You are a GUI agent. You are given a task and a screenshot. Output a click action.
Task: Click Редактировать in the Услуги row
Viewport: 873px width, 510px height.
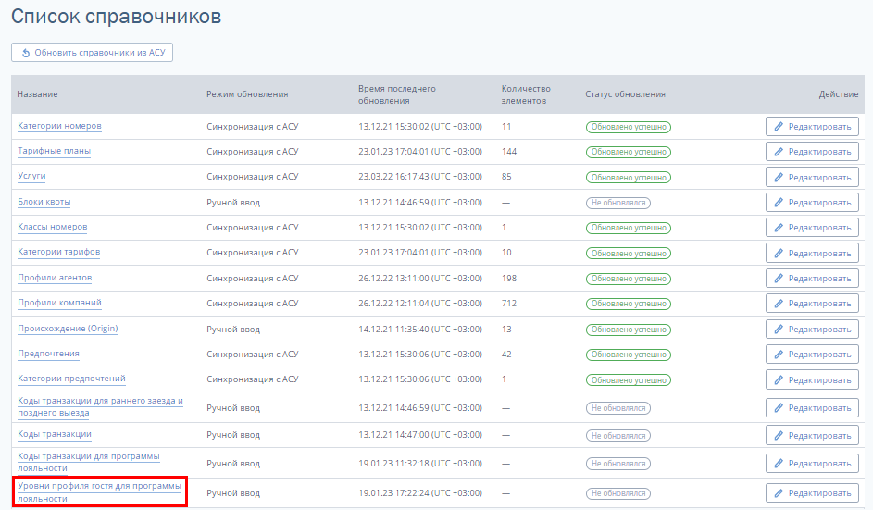click(812, 177)
